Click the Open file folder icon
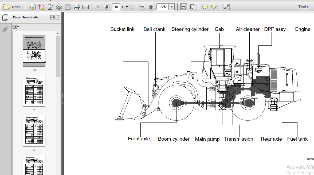The image size is (314, 175). click(6, 7)
